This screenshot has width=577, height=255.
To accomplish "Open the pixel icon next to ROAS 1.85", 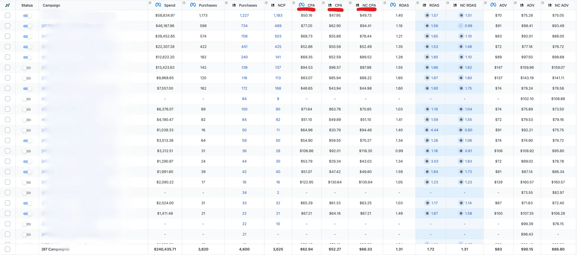I will (x=427, y=57).
